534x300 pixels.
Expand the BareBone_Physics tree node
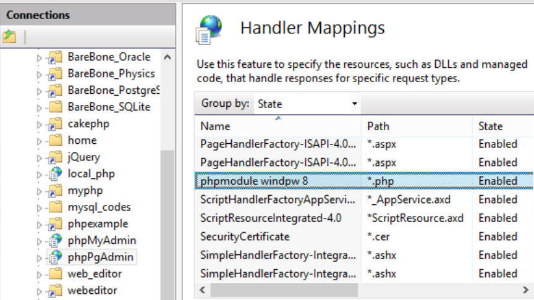click(39, 75)
